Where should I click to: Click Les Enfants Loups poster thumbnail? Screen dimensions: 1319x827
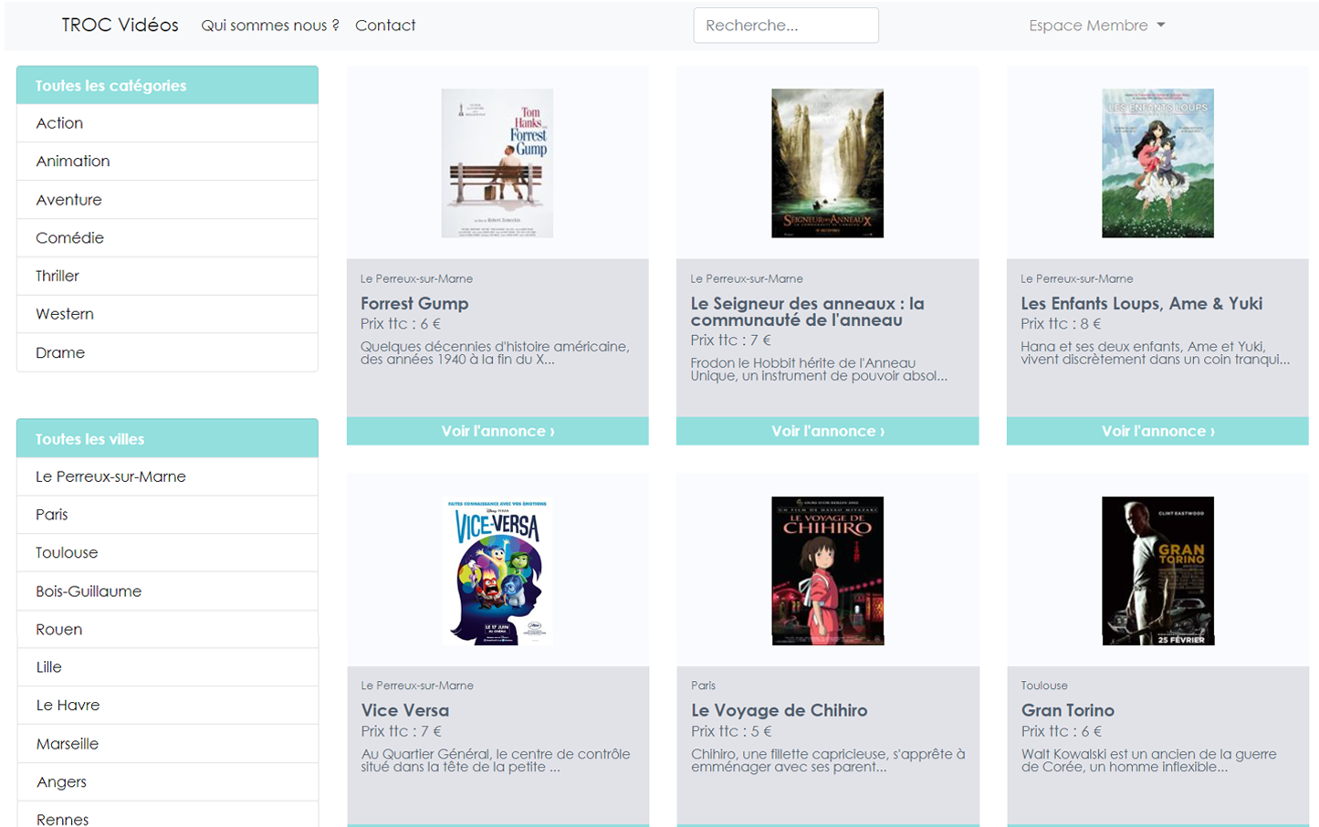click(x=1157, y=163)
